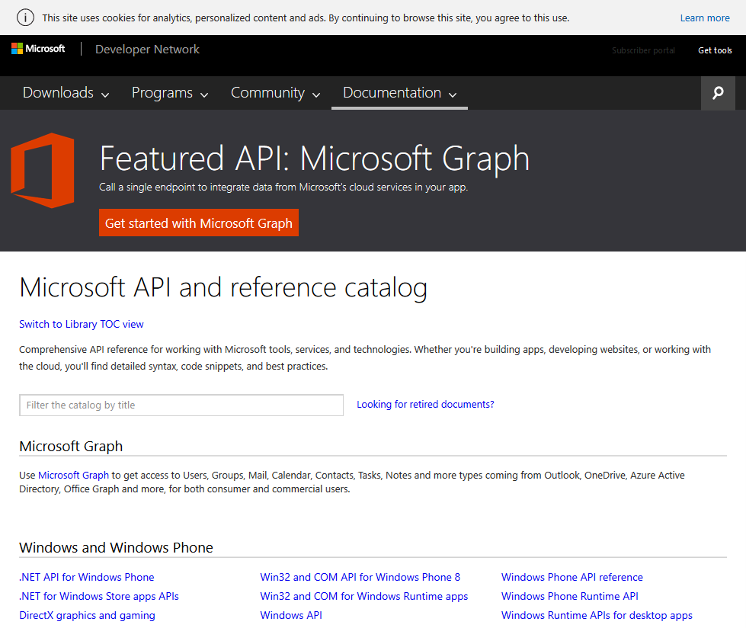Click the Windows and Windows Phone section heading
The height and width of the screenshot is (628, 746).
click(x=116, y=548)
